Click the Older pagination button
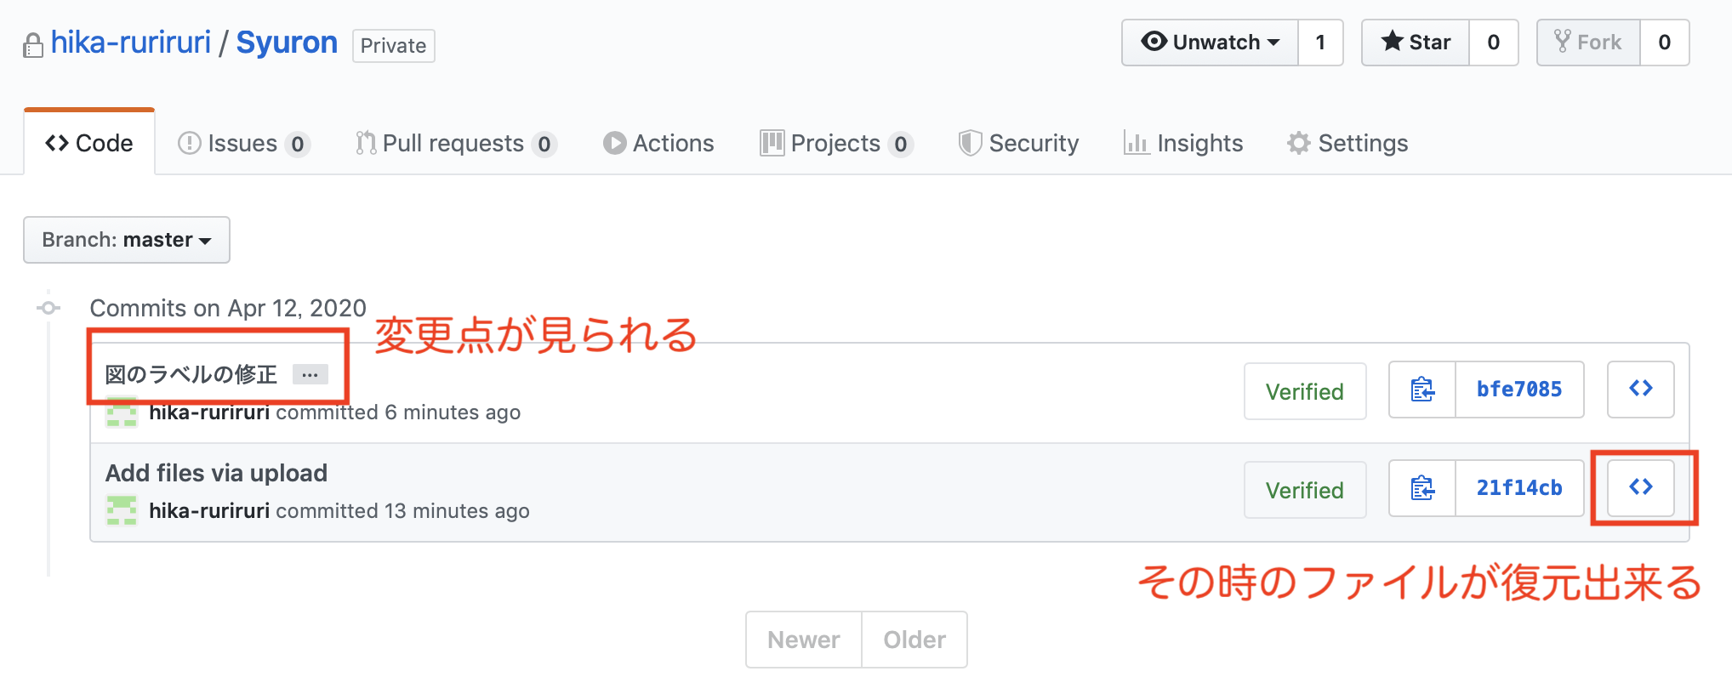 914,640
